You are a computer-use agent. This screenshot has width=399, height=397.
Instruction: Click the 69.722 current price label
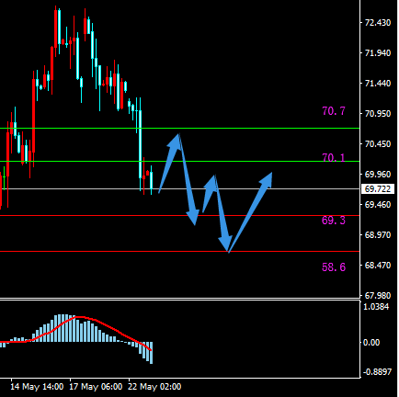tap(378, 189)
